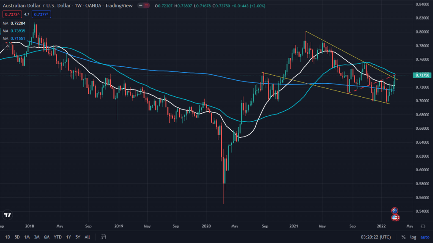The width and height of the screenshot is (433, 243).
Task: Select the 1D time range
Action: (x=7, y=237)
